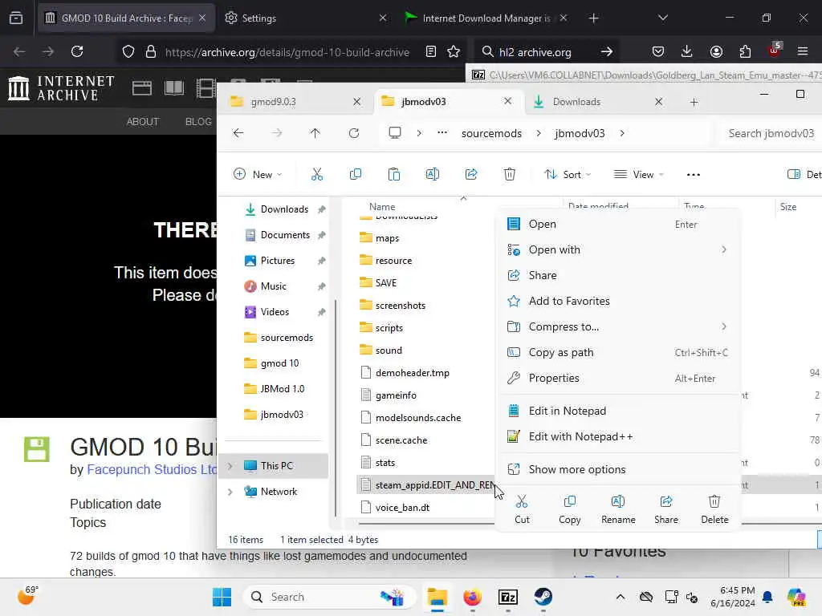Open gmod 10 folder in navigation pane
Viewport: 822px width, 616px height.
[x=279, y=363]
